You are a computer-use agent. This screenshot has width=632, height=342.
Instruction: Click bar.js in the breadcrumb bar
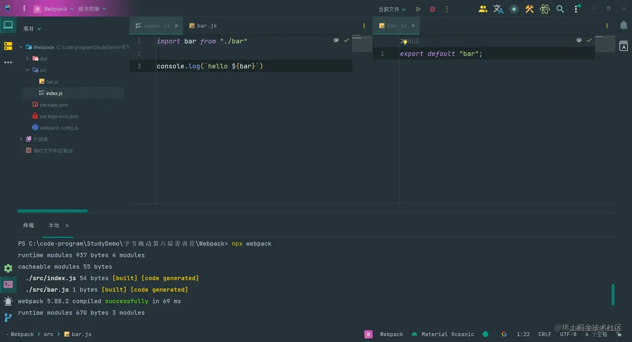pyautogui.click(x=78, y=334)
